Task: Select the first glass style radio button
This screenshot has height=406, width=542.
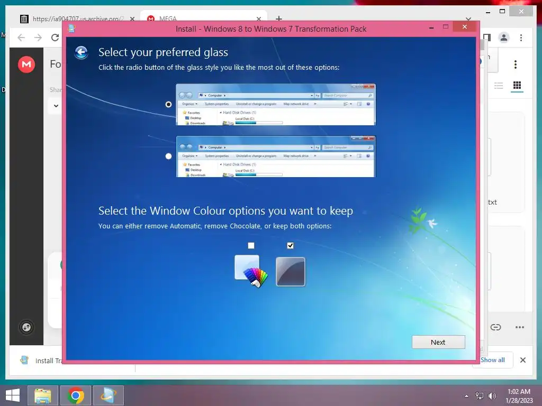Action: pos(168,104)
